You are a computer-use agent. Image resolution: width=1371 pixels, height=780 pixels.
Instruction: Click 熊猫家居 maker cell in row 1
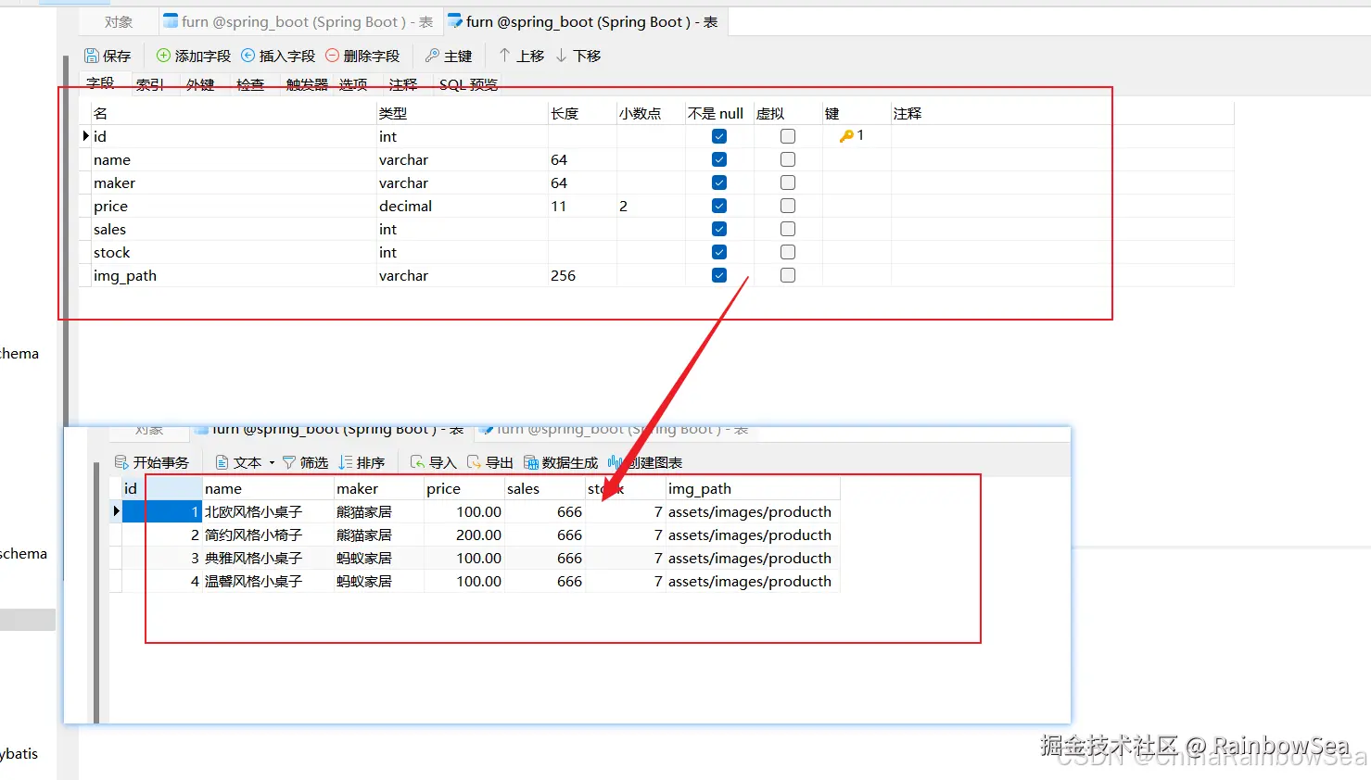tap(379, 511)
